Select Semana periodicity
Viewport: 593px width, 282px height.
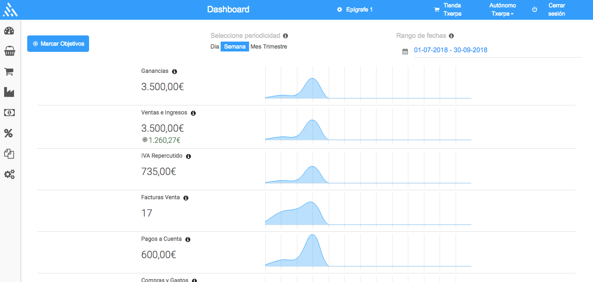pos(235,47)
